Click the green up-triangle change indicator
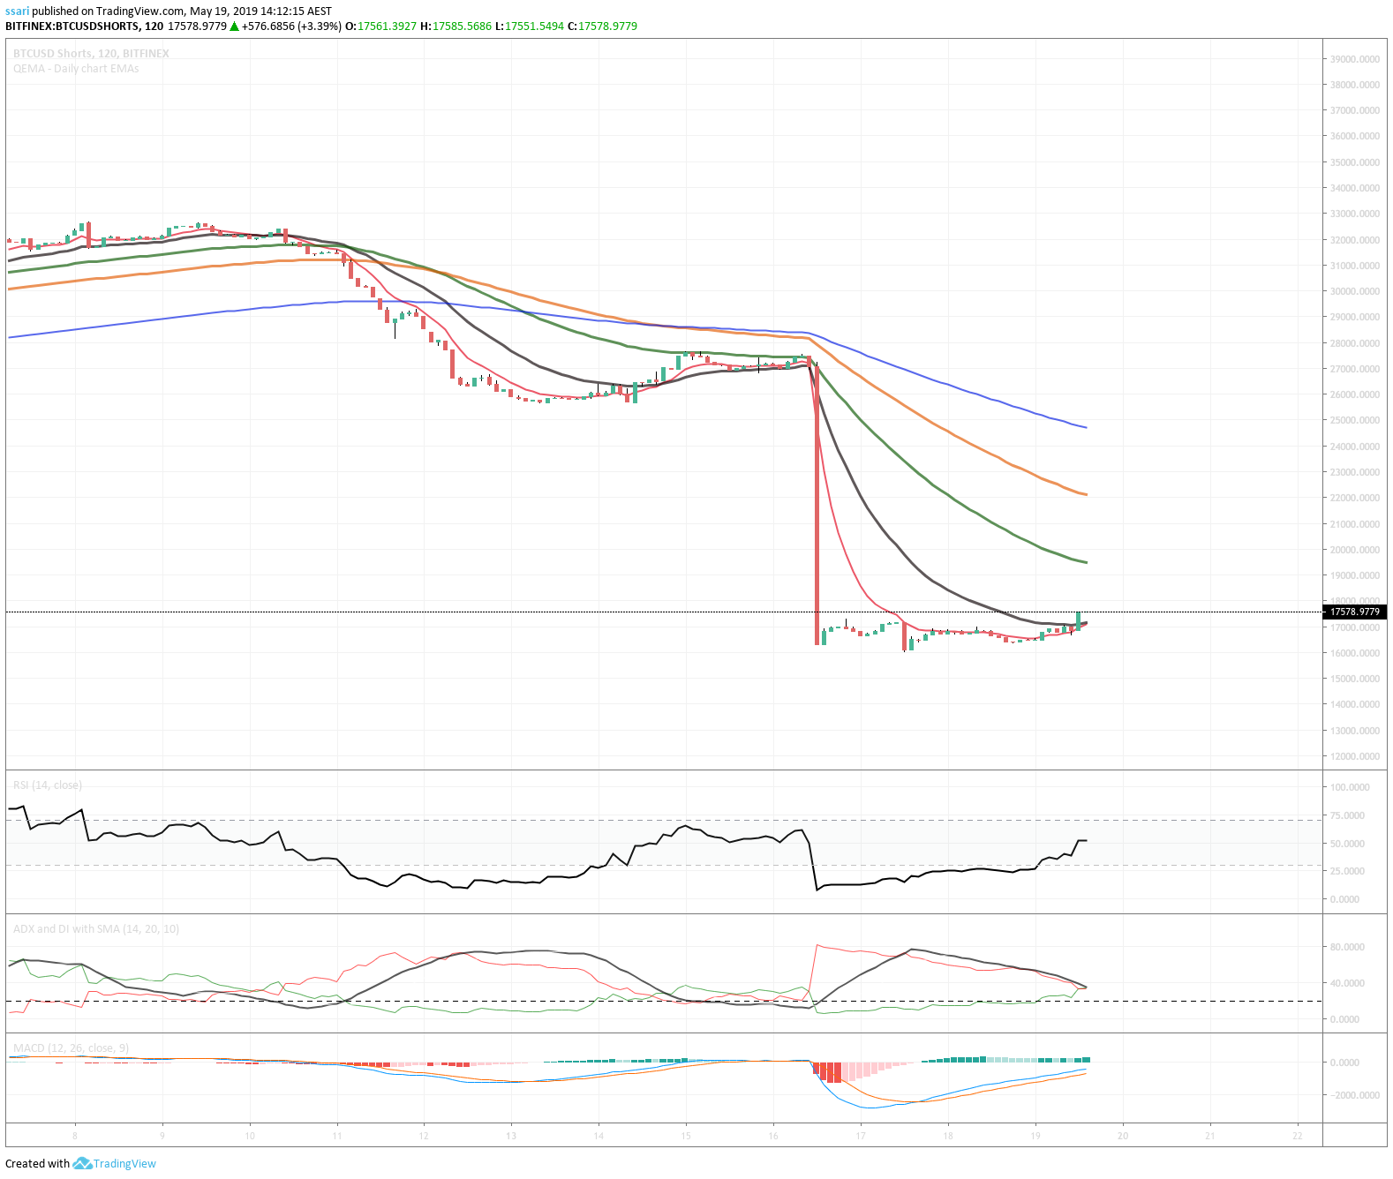The image size is (1393, 1179). click(x=234, y=26)
